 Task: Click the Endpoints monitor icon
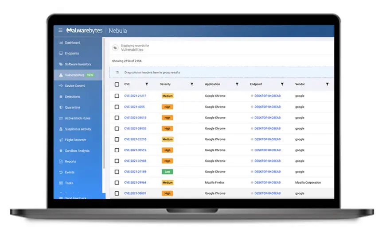61,54
